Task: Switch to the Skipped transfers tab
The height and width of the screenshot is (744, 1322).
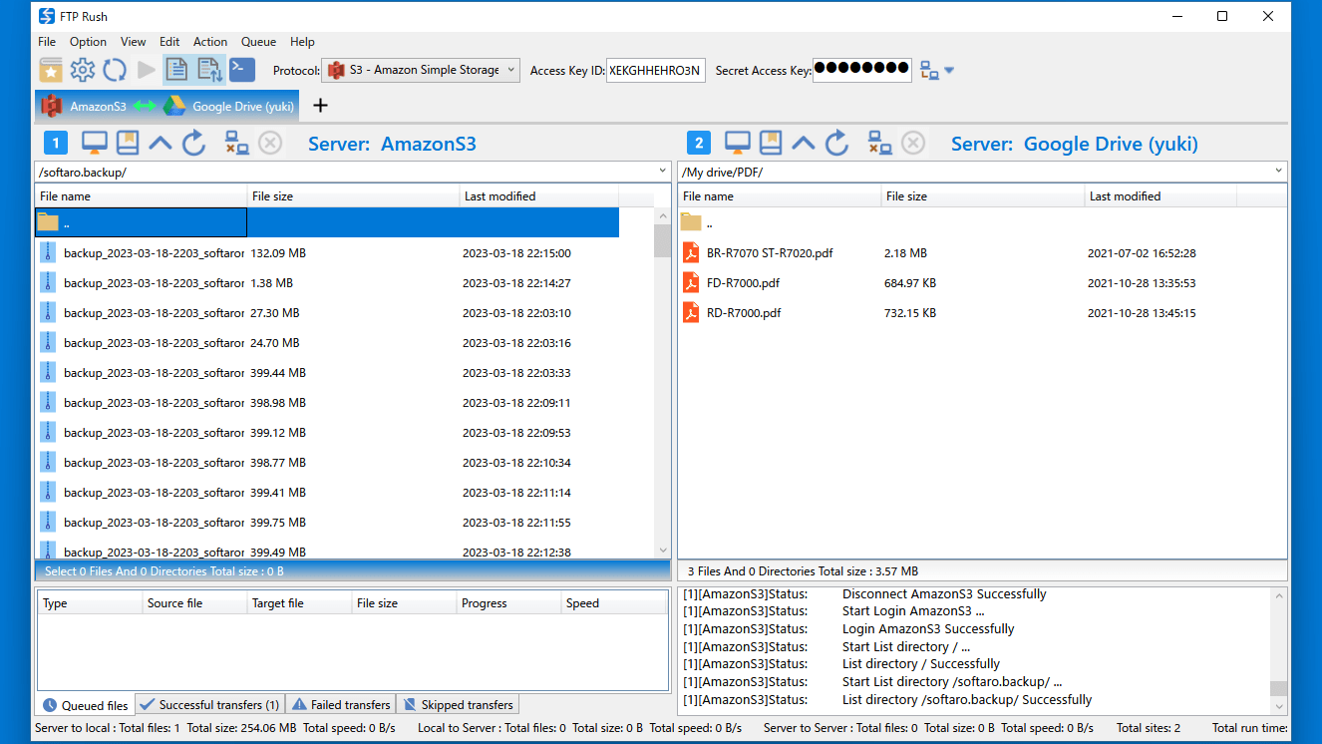Action: 458,705
